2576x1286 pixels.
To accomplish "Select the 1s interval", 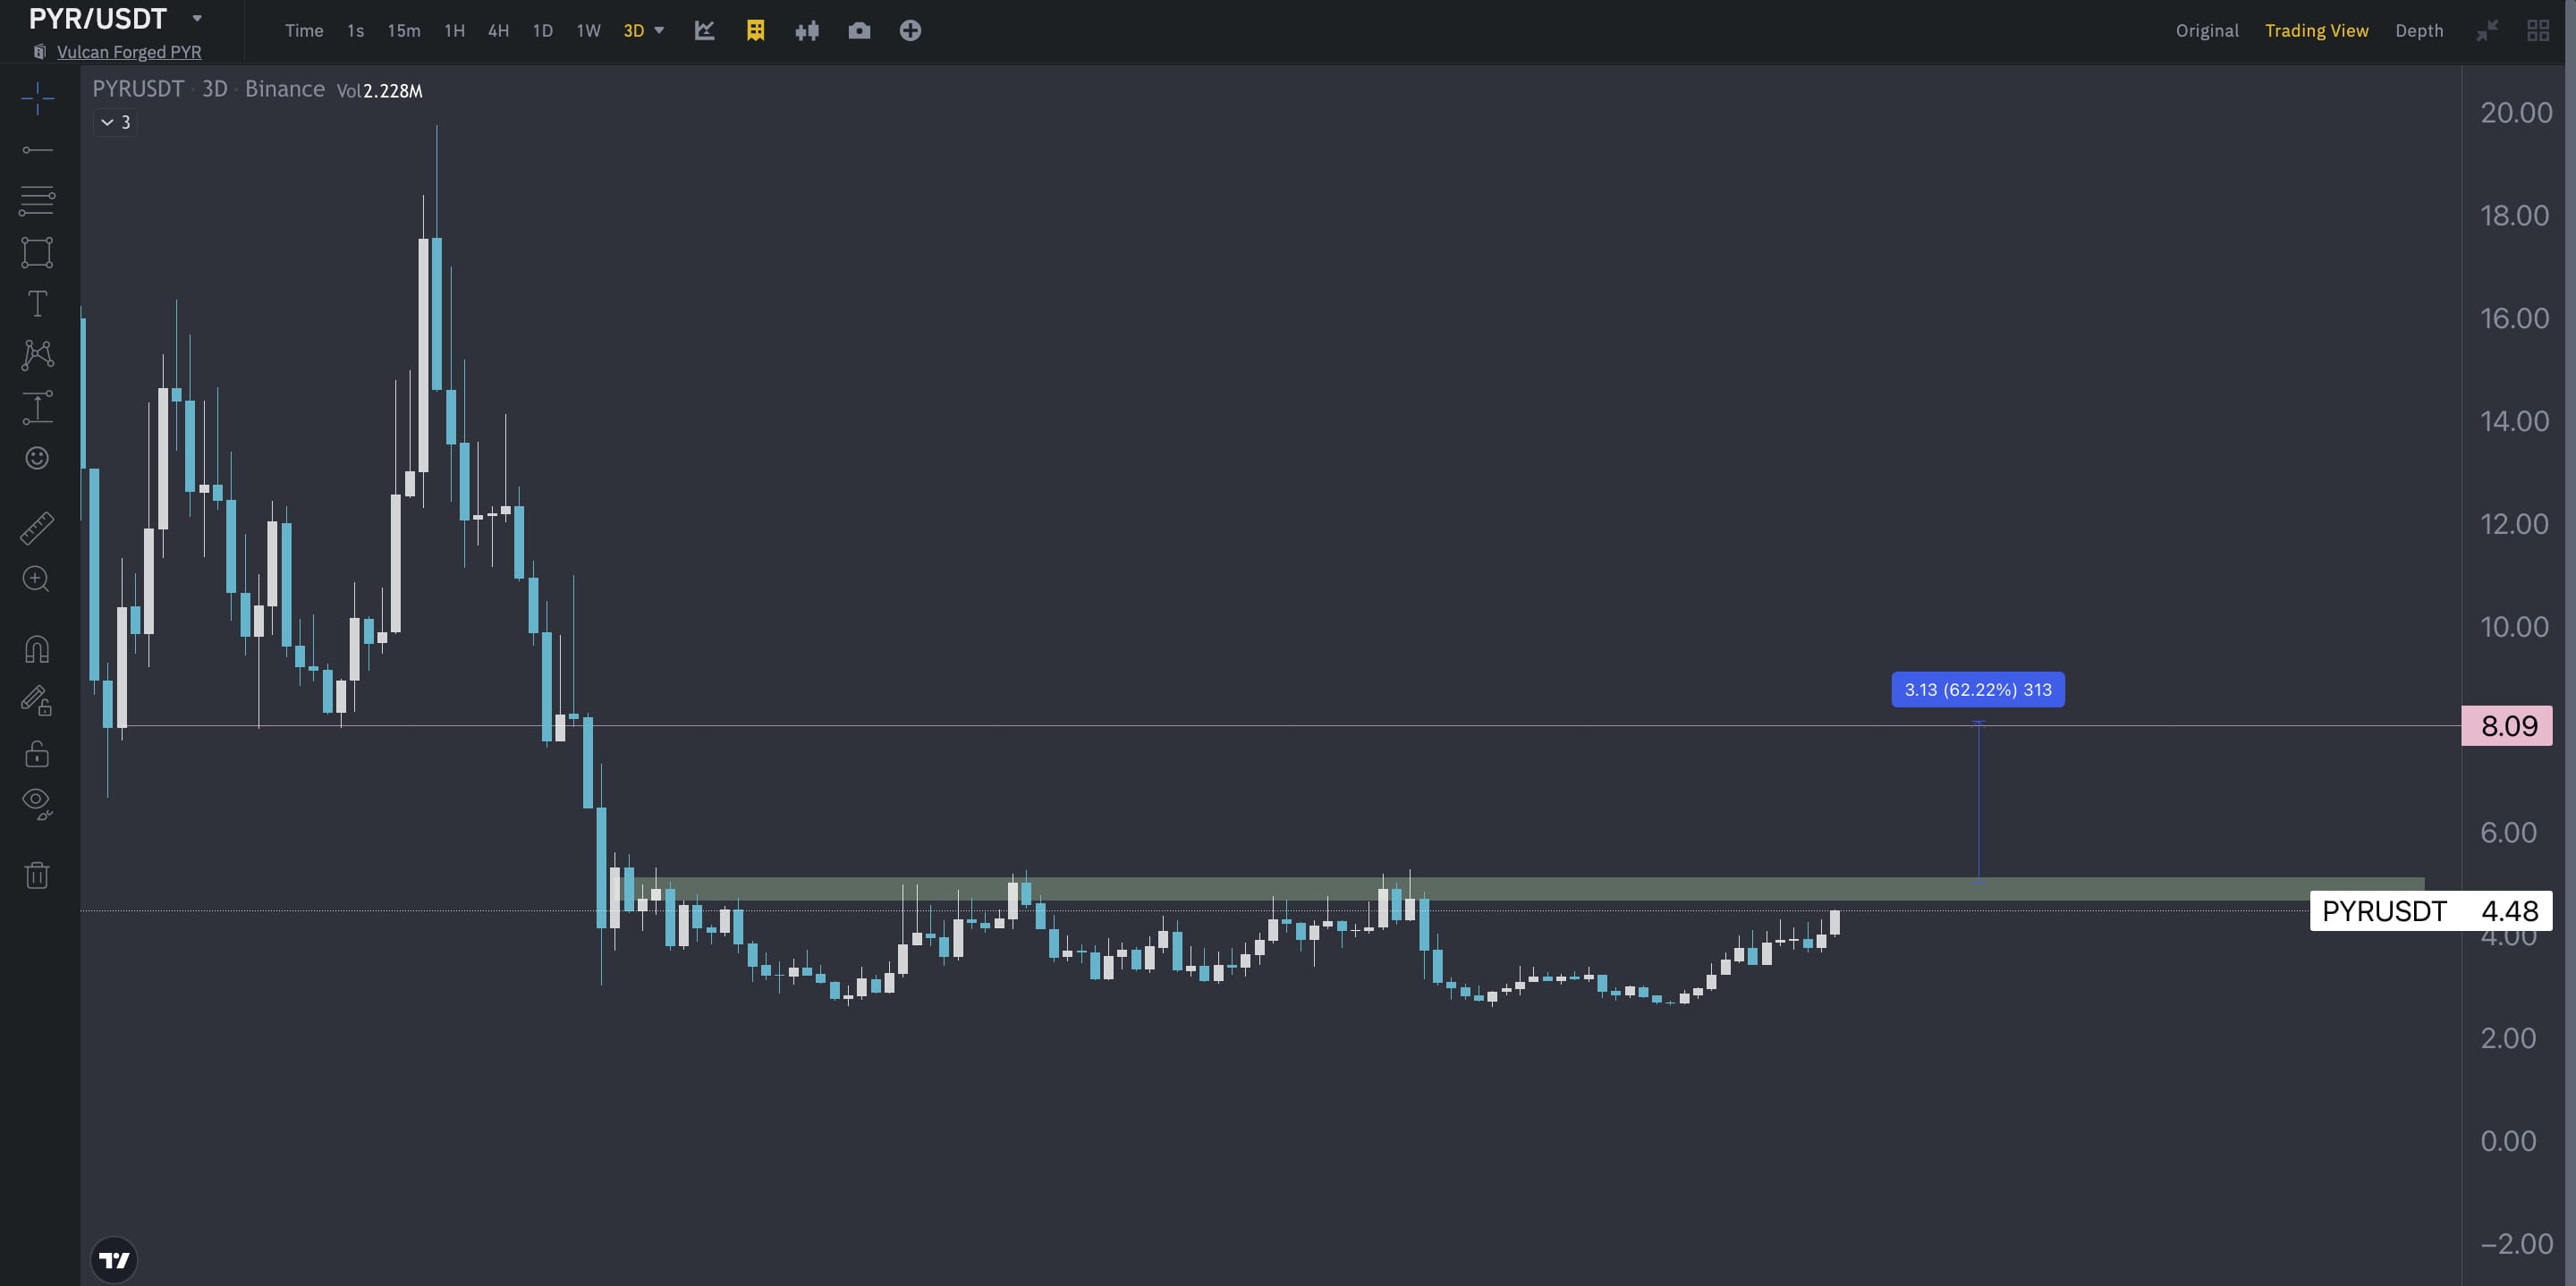I will 355,31.
